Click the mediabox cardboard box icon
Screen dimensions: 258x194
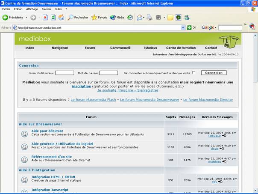tap(229, 42)
